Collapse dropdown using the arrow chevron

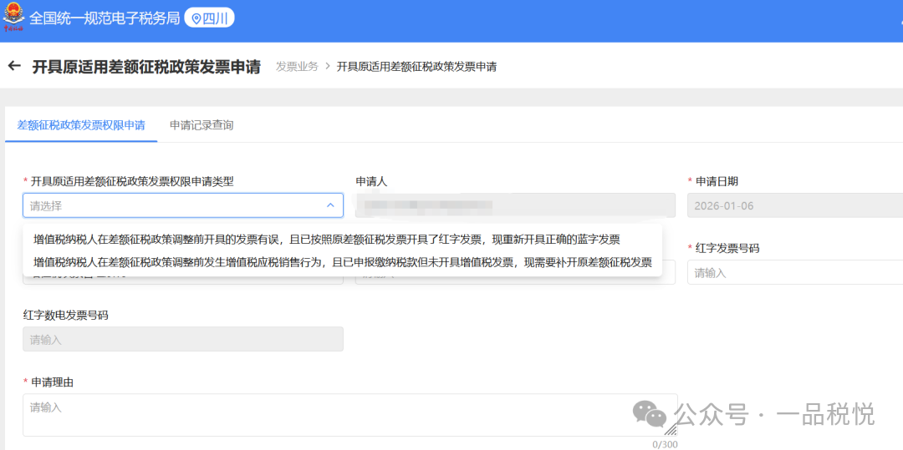329,205
